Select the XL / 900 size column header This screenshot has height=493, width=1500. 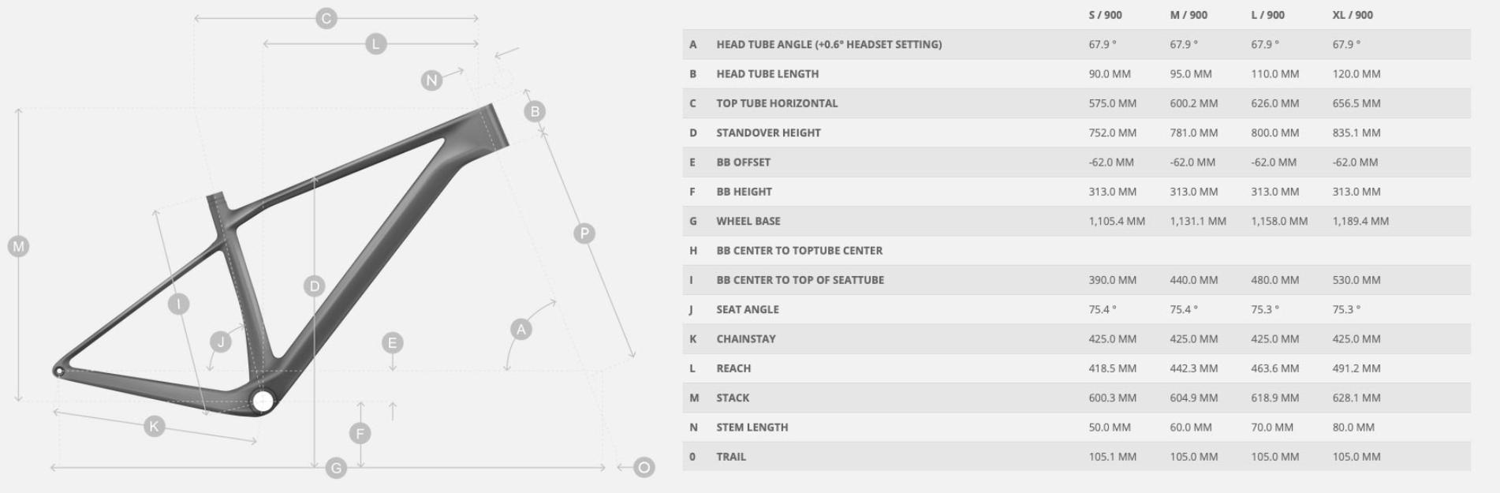tap(1353, 15)
